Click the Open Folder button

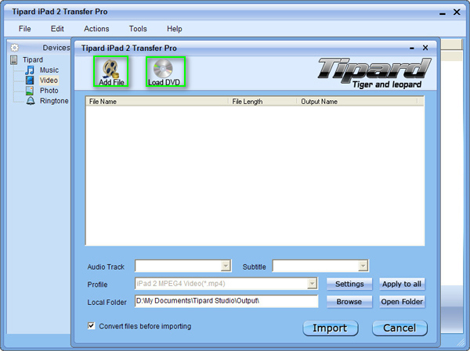[x=402, y=302]
